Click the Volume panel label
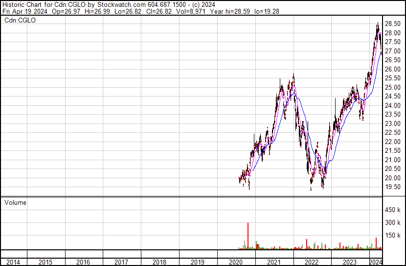The width and height of the screenshot is (406, 266). point(15,202)
